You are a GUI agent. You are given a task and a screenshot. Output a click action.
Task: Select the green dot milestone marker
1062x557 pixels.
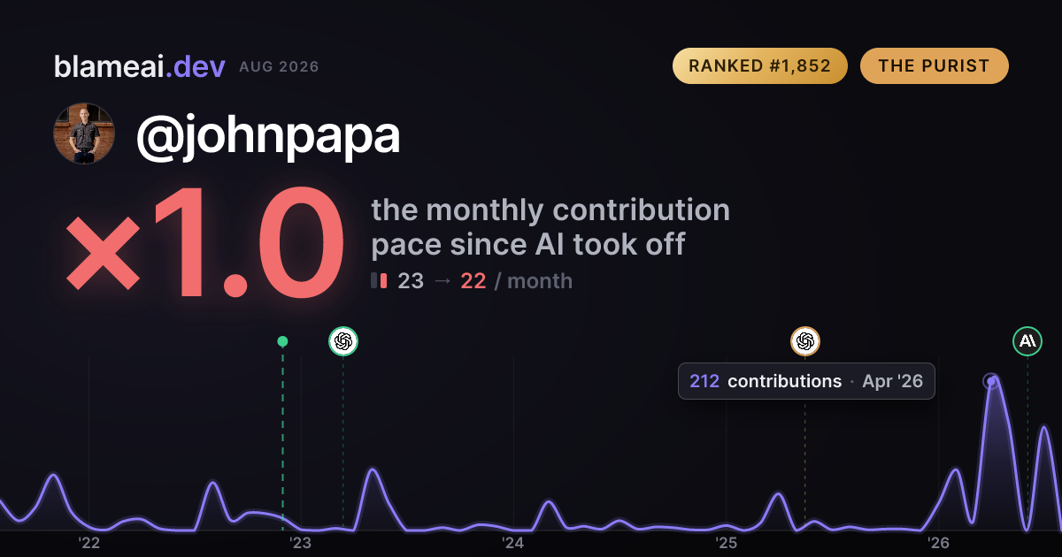282,341
